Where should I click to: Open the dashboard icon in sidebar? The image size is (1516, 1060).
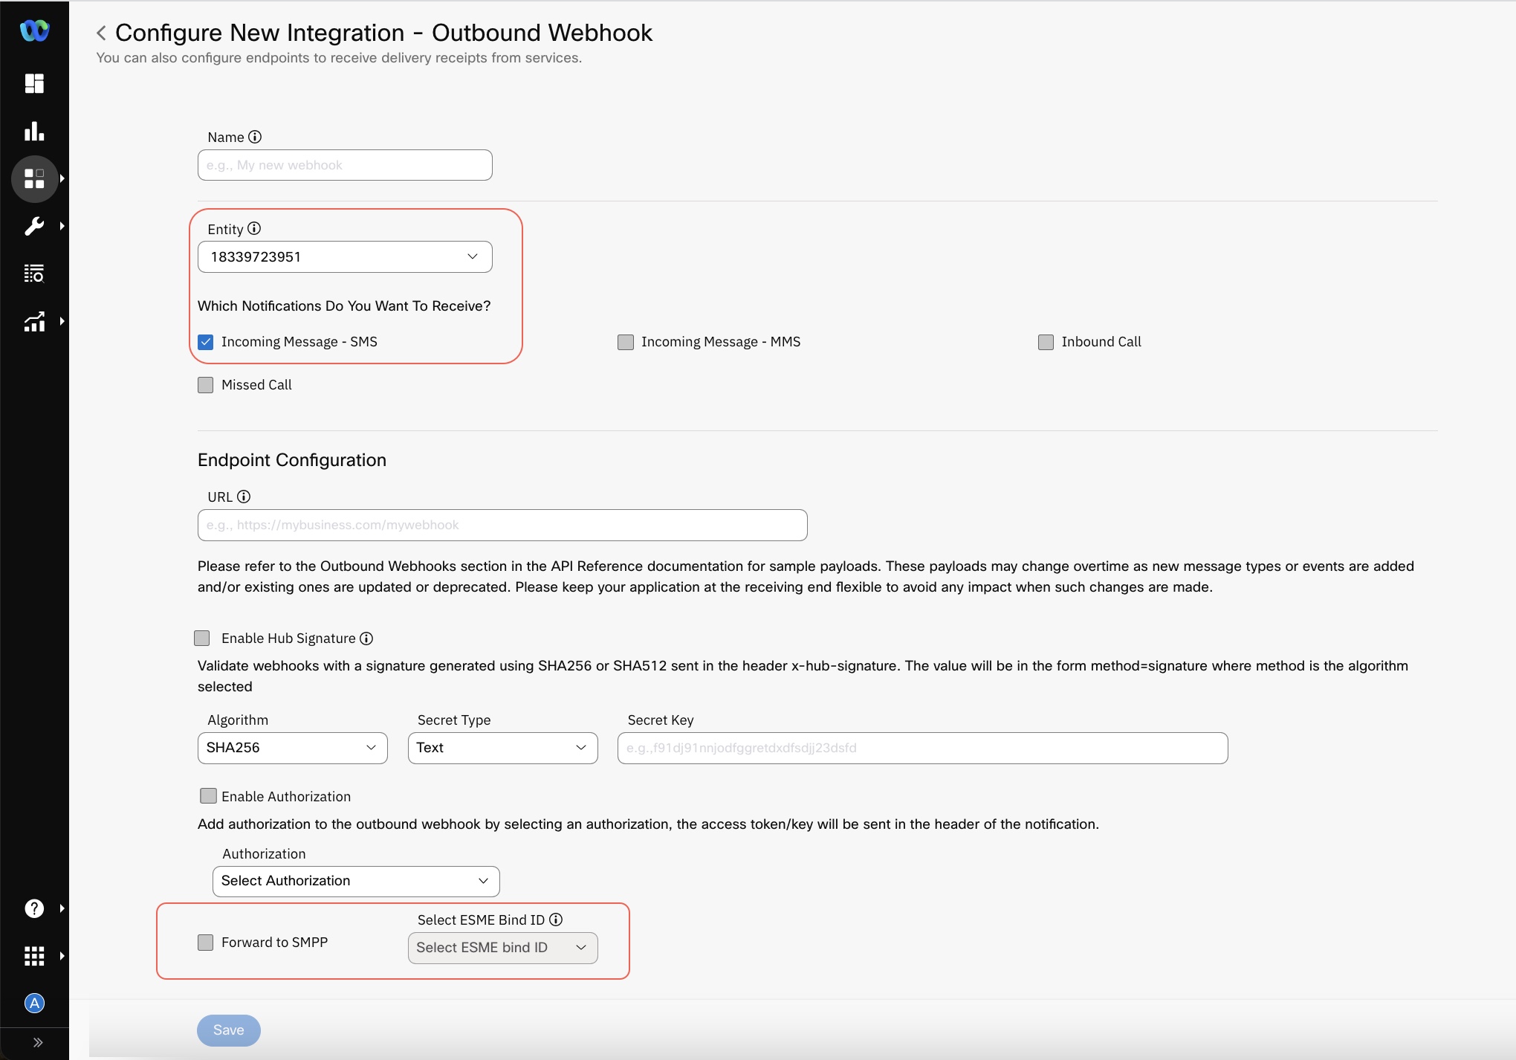(34, 83)
